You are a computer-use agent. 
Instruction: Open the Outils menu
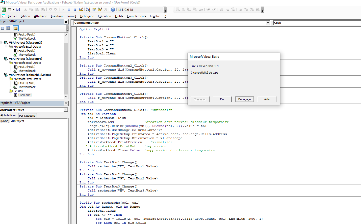point(119,16)
